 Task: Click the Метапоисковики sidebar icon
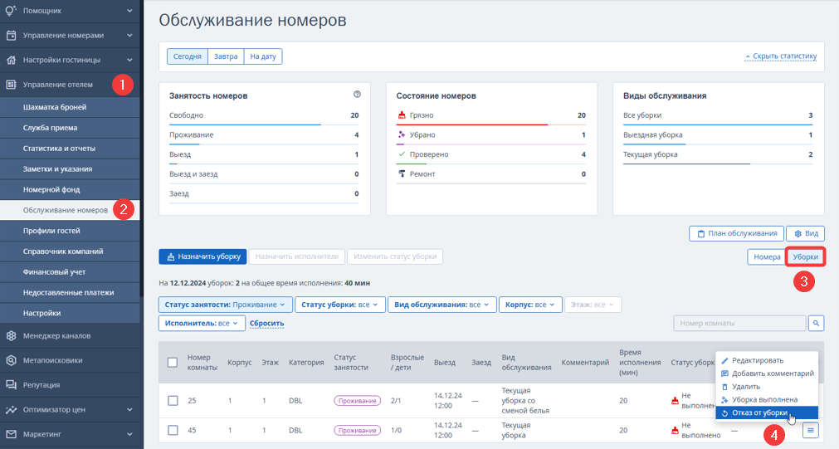coord(12,360)
